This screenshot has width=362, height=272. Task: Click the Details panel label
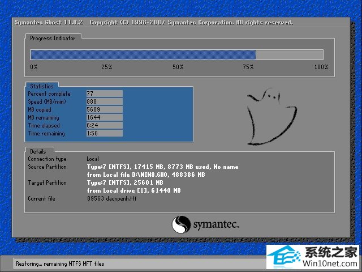tap(38, 151)
